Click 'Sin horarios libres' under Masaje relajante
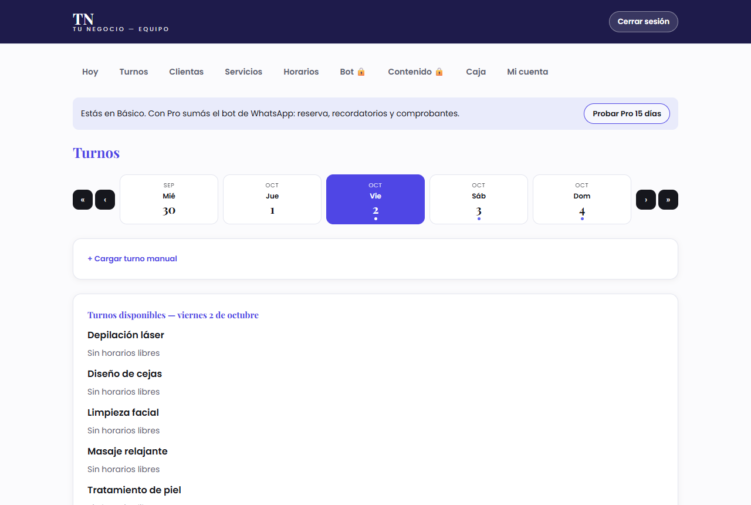The width and height of the screenshot is (751, 505). pyautogui.click(x=124, y=469)
